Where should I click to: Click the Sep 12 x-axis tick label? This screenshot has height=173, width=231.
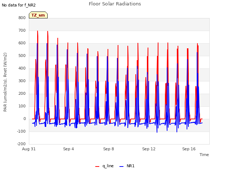coord(149,149)
